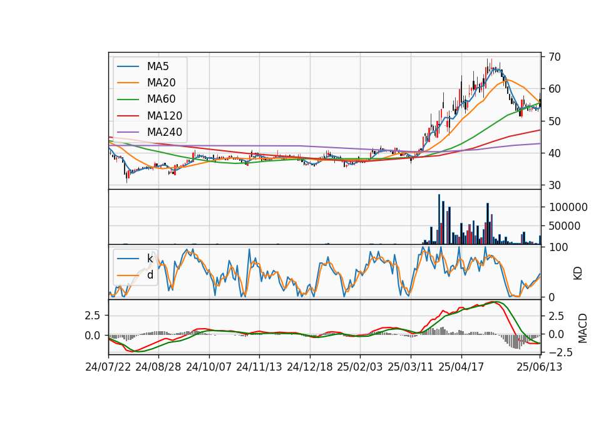Click the 60 price axis label

[555, 89]
